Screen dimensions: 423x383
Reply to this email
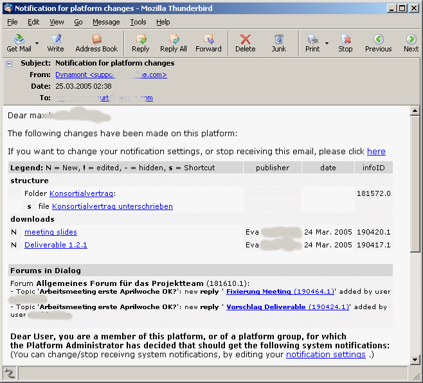(x=140, y=43)
